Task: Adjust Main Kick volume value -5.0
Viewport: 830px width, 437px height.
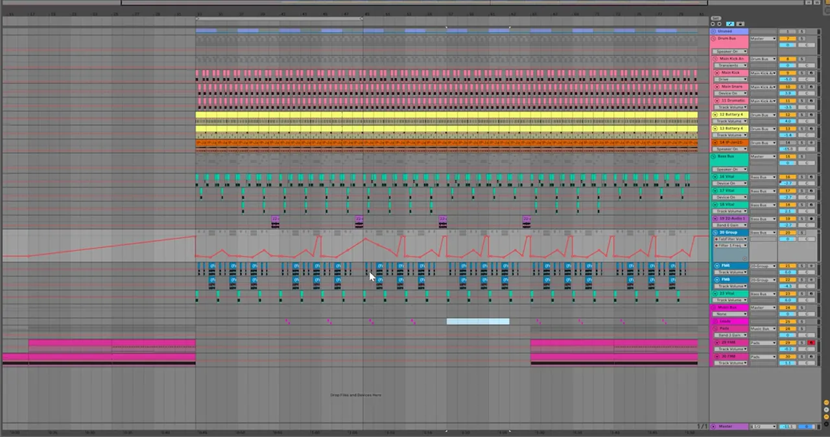Action: click(x=788, y=79)
